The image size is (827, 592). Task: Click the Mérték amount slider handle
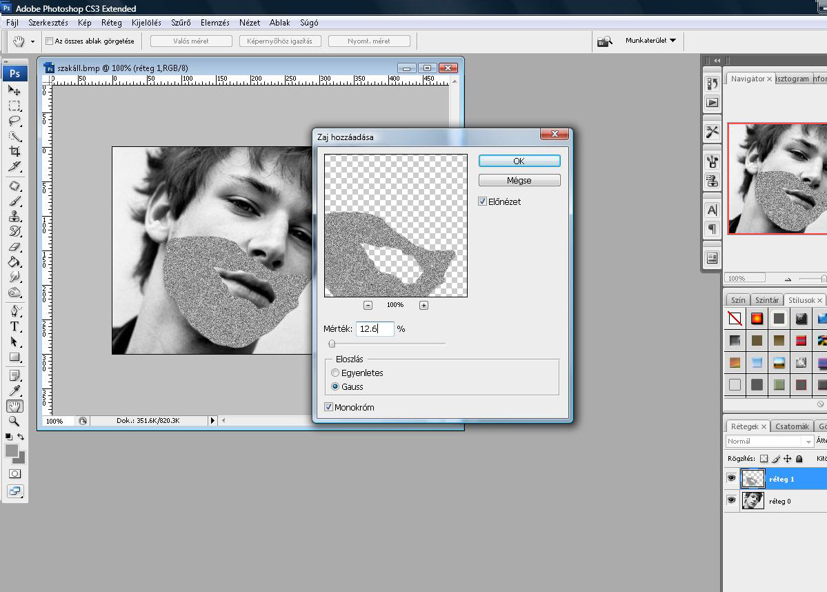pyautogui.click(x=332, y=343)
